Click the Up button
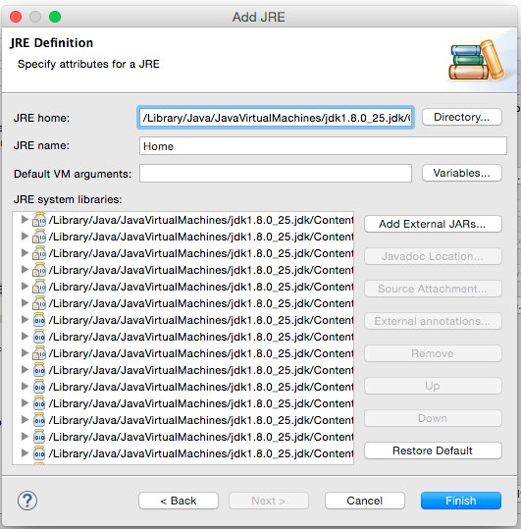 point(433,386)
